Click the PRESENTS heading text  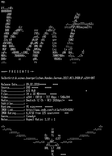point(19,72)
